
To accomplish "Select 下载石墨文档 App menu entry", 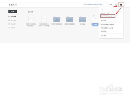I will tap(107, 28).
